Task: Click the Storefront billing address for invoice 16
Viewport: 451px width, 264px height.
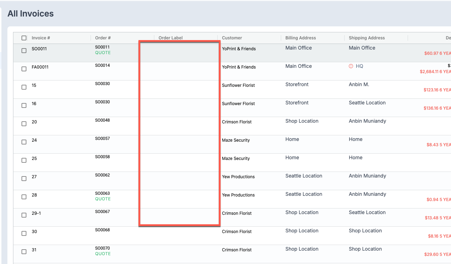Action: pos(297,103)
